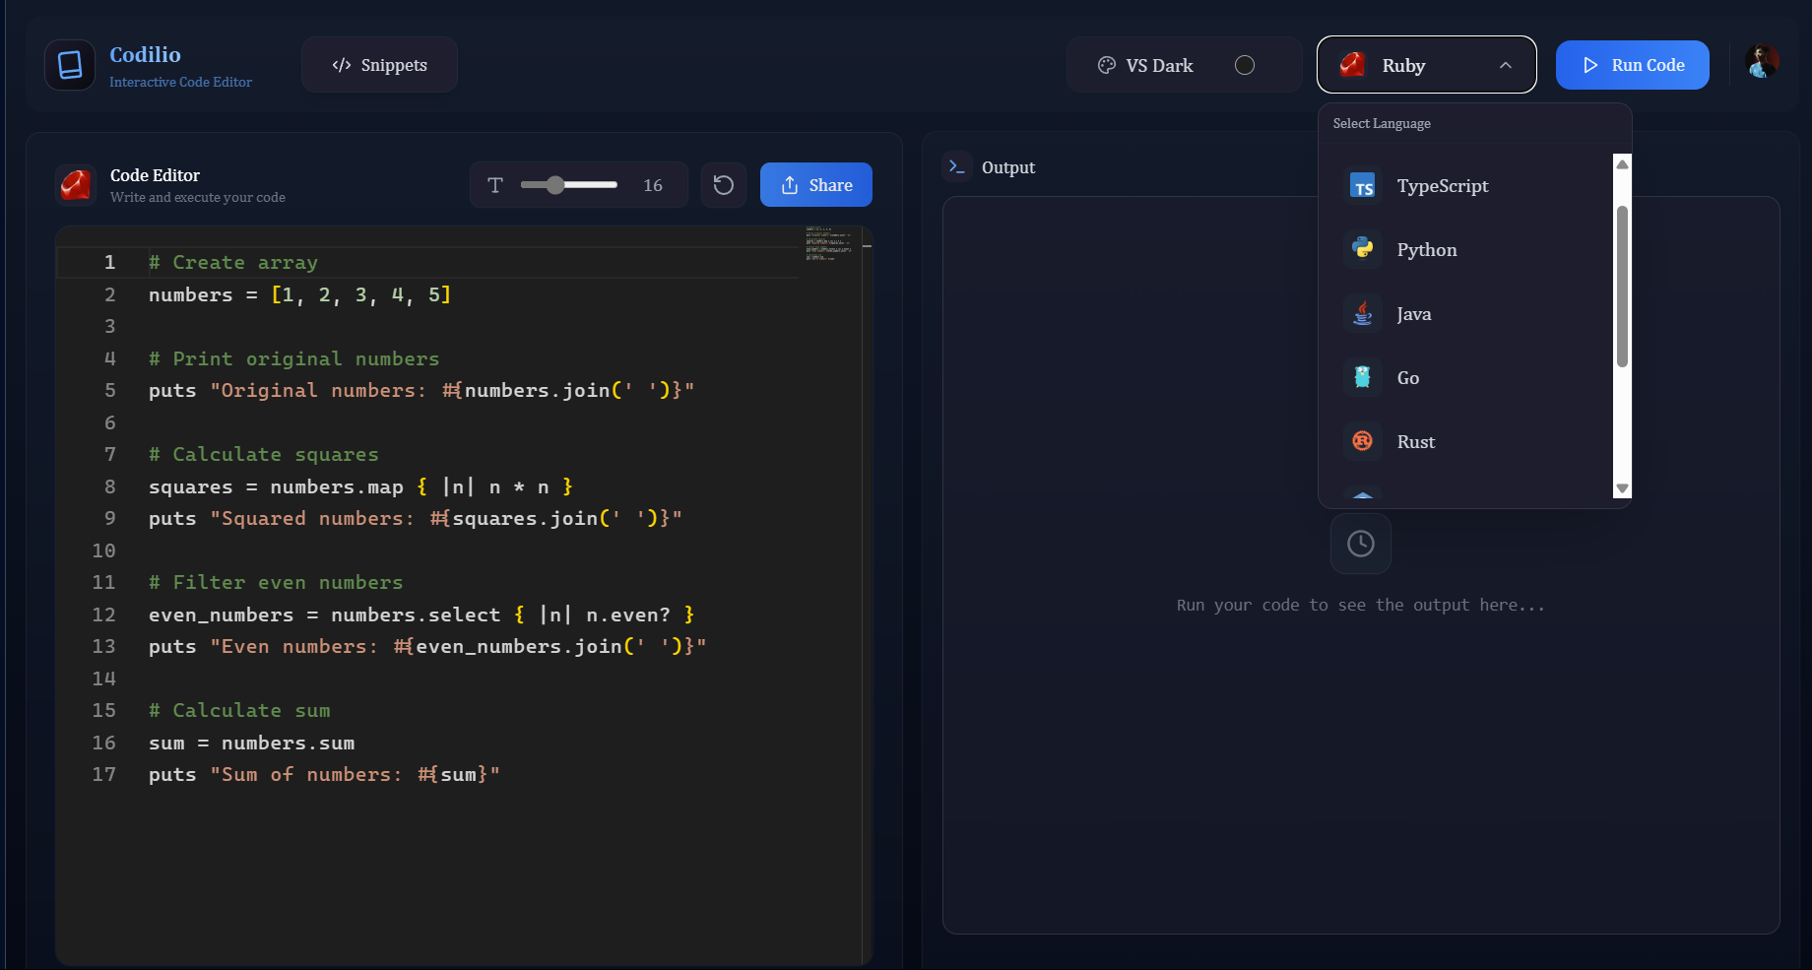Click the font size text icon
1812x970 pixels.
496,184
